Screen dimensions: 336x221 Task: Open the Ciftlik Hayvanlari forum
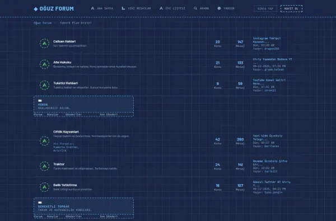[x=66, y=132]
